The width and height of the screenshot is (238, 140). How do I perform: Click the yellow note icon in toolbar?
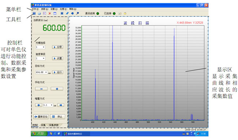(x=125, y=13)
